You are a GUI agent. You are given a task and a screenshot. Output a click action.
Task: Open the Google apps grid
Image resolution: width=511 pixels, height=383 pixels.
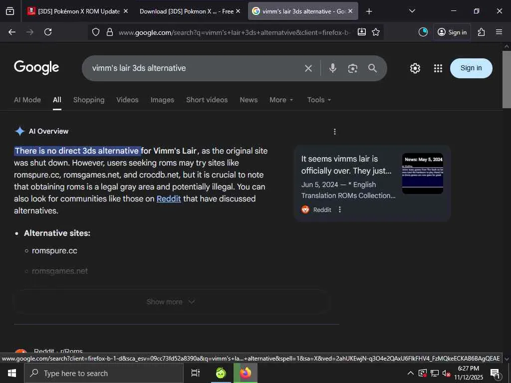point(438,68)
